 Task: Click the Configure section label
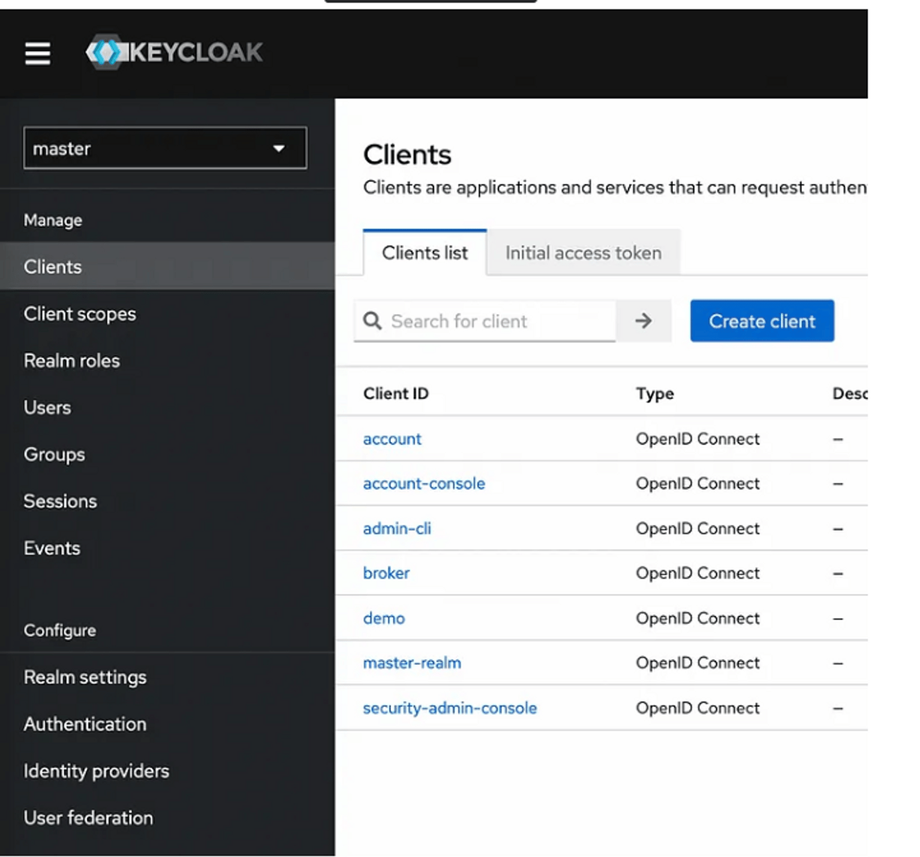coord(59,630)
